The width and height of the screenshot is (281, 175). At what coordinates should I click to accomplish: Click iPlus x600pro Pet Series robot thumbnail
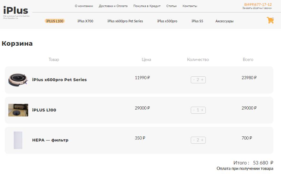pos(18,80)
